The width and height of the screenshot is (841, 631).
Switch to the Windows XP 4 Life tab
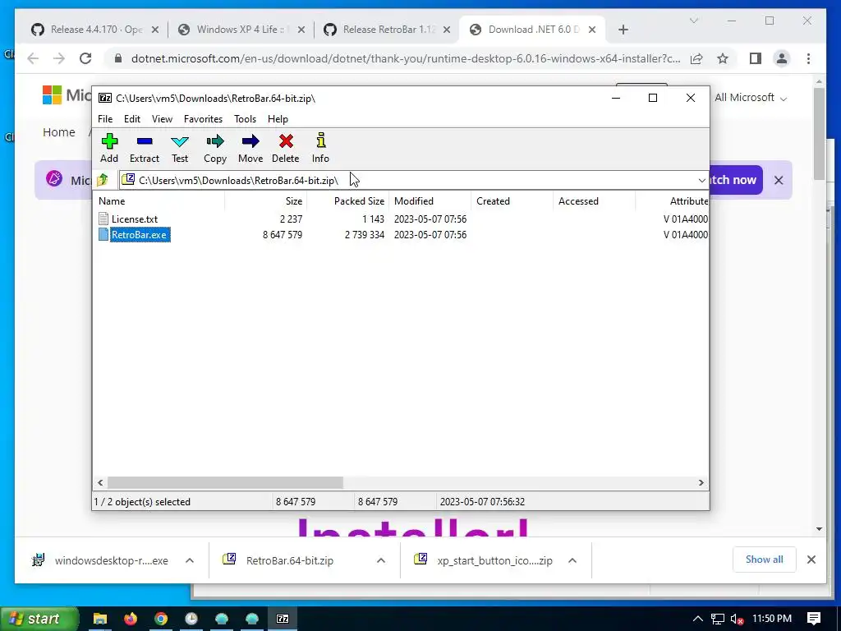coord(241,30)
